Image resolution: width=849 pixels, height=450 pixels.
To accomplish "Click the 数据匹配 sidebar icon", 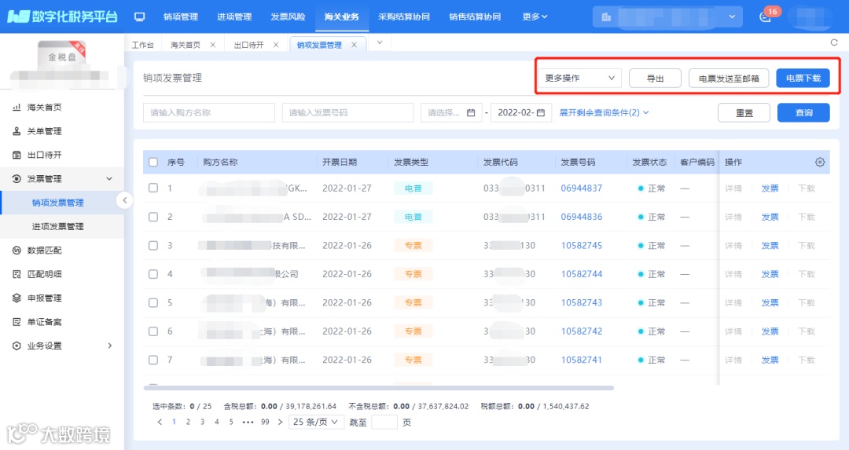I will [x=17, y=250].
